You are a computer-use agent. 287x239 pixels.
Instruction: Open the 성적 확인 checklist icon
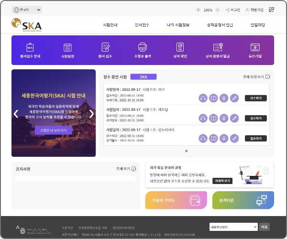pos(180,47)
